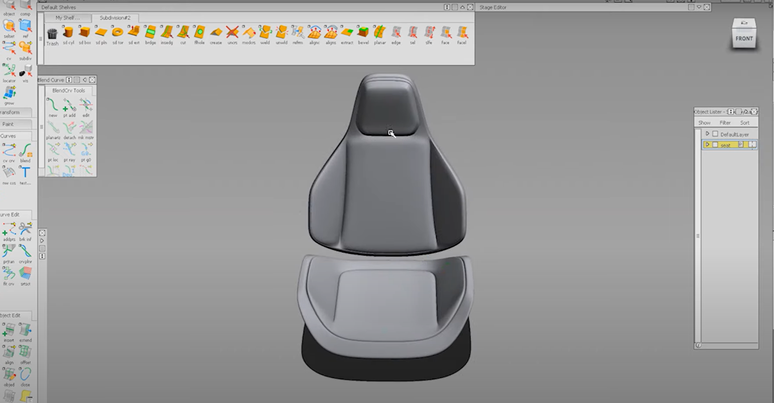Expand the DefaultLayer tree item
774x403 pixels.
pyautogui.click(x=707, y=134)
